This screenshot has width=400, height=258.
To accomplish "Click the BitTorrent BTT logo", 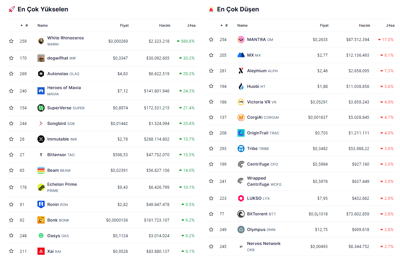I will 241,214.
